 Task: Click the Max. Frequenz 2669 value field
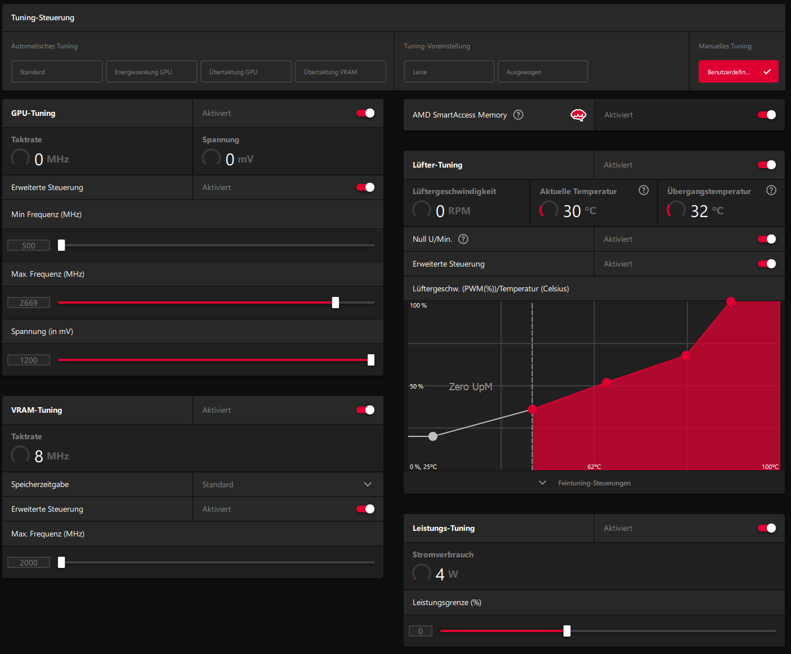(29, 303)
